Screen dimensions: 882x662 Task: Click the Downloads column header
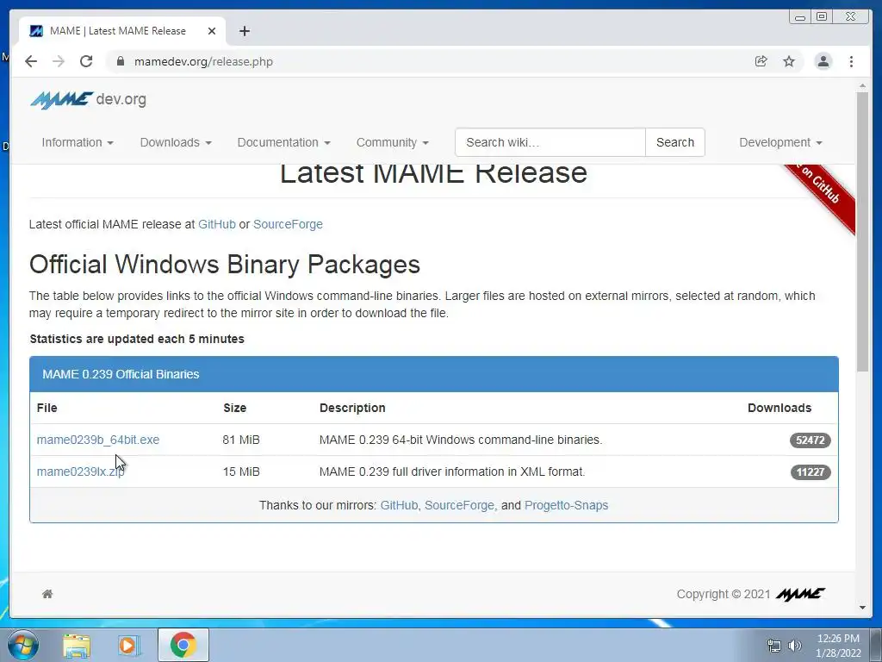(779, 408)
